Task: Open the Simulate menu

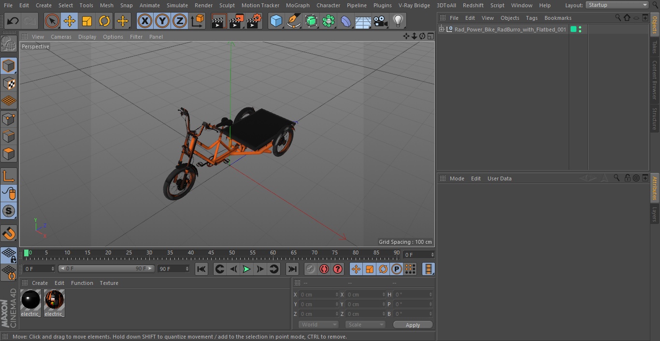Action: [177, 5]
